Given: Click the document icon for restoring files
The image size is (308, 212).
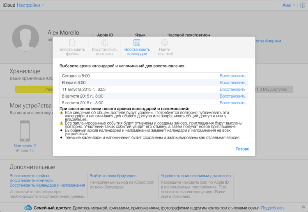Looking at the screenshot, I should click(x=72, y=43).
